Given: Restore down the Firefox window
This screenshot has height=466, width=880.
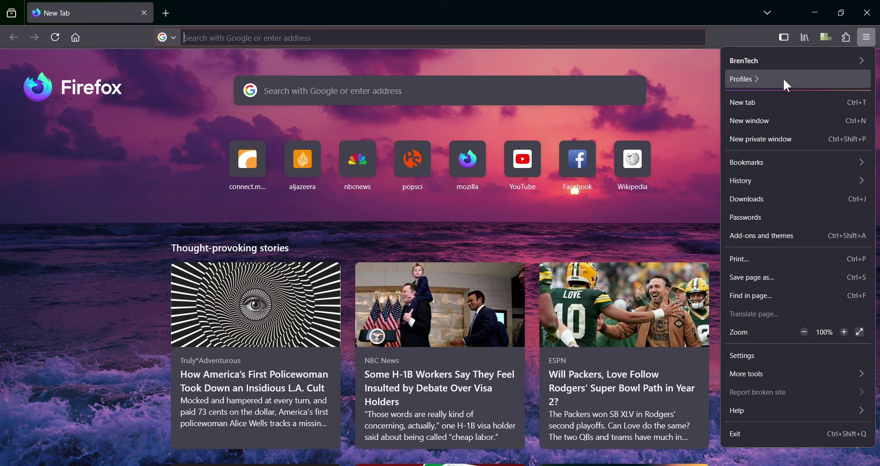Looking at the screenshot, I should 841,13.
